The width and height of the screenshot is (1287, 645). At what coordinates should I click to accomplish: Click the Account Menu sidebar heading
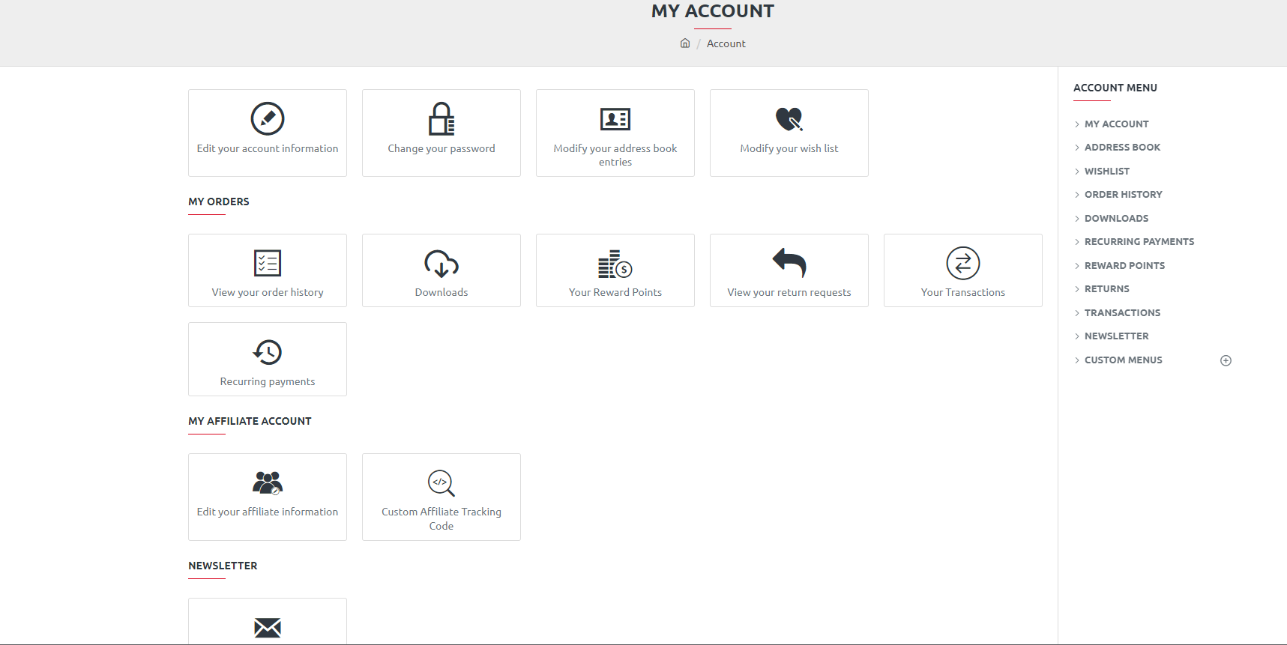click(x=1115, y=88)
